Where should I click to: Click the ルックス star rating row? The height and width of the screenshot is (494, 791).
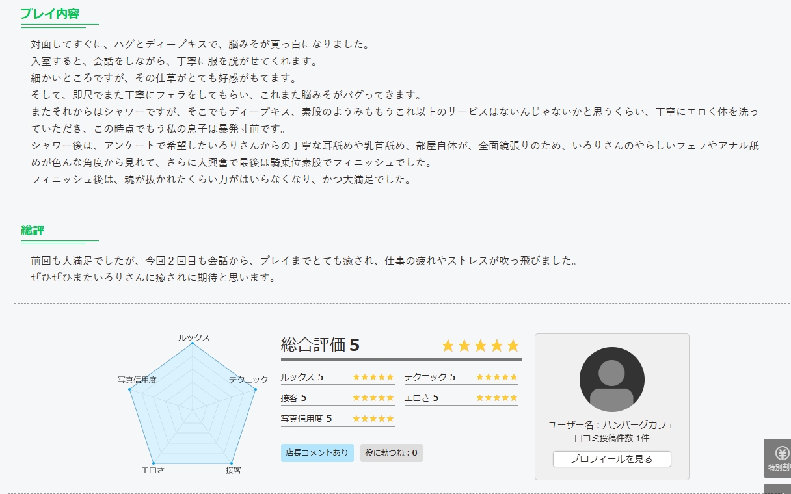pos(338,378)
